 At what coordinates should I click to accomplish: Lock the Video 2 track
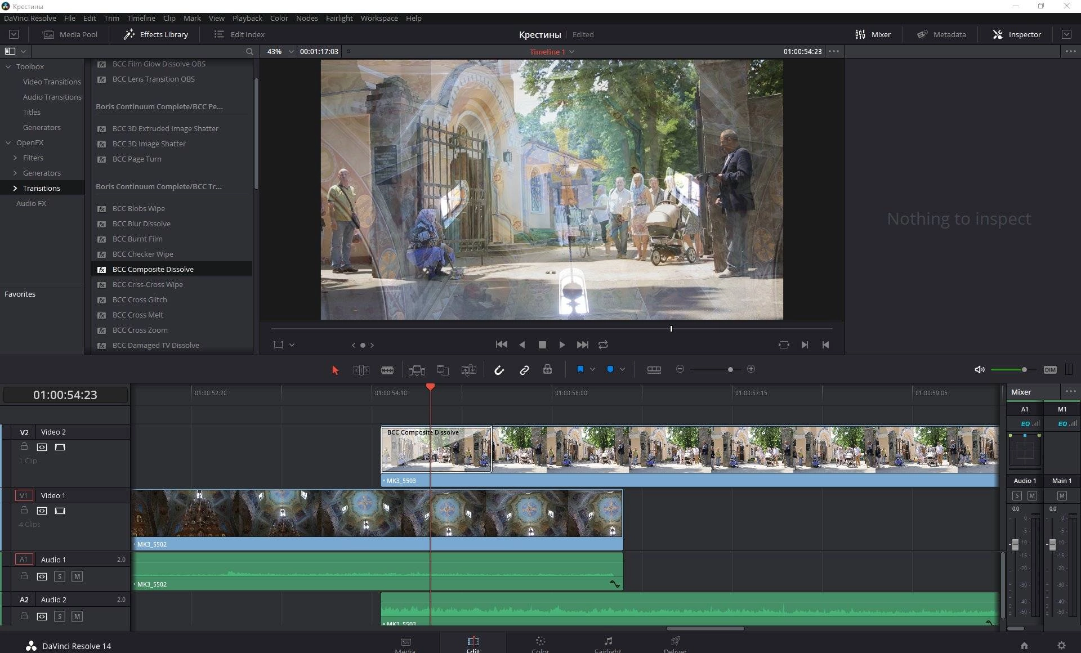[x=24, y=446]
